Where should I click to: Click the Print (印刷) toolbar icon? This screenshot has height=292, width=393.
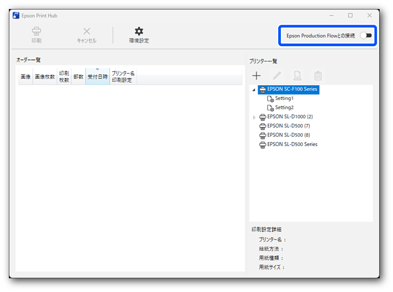[x=36, y=32]
